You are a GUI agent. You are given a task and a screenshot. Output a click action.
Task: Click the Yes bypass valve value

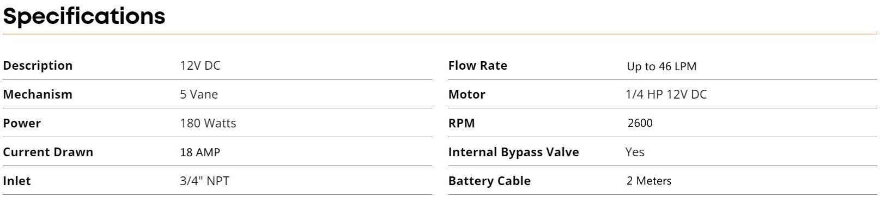[635, 152]
